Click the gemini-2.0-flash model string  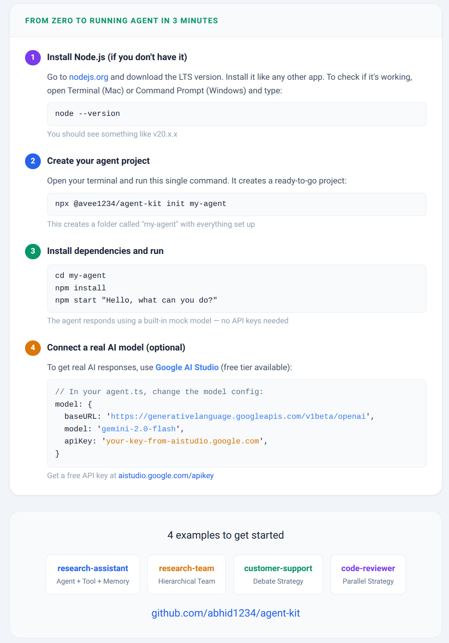[x=139, y=429]
